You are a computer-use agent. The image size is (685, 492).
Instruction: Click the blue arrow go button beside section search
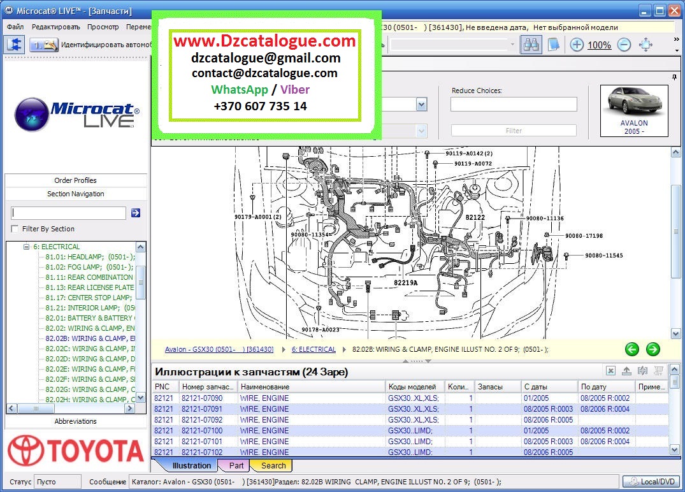[136, 213]
